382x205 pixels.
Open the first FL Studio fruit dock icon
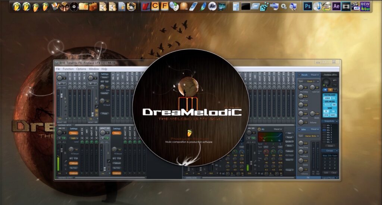click(16, 7)
